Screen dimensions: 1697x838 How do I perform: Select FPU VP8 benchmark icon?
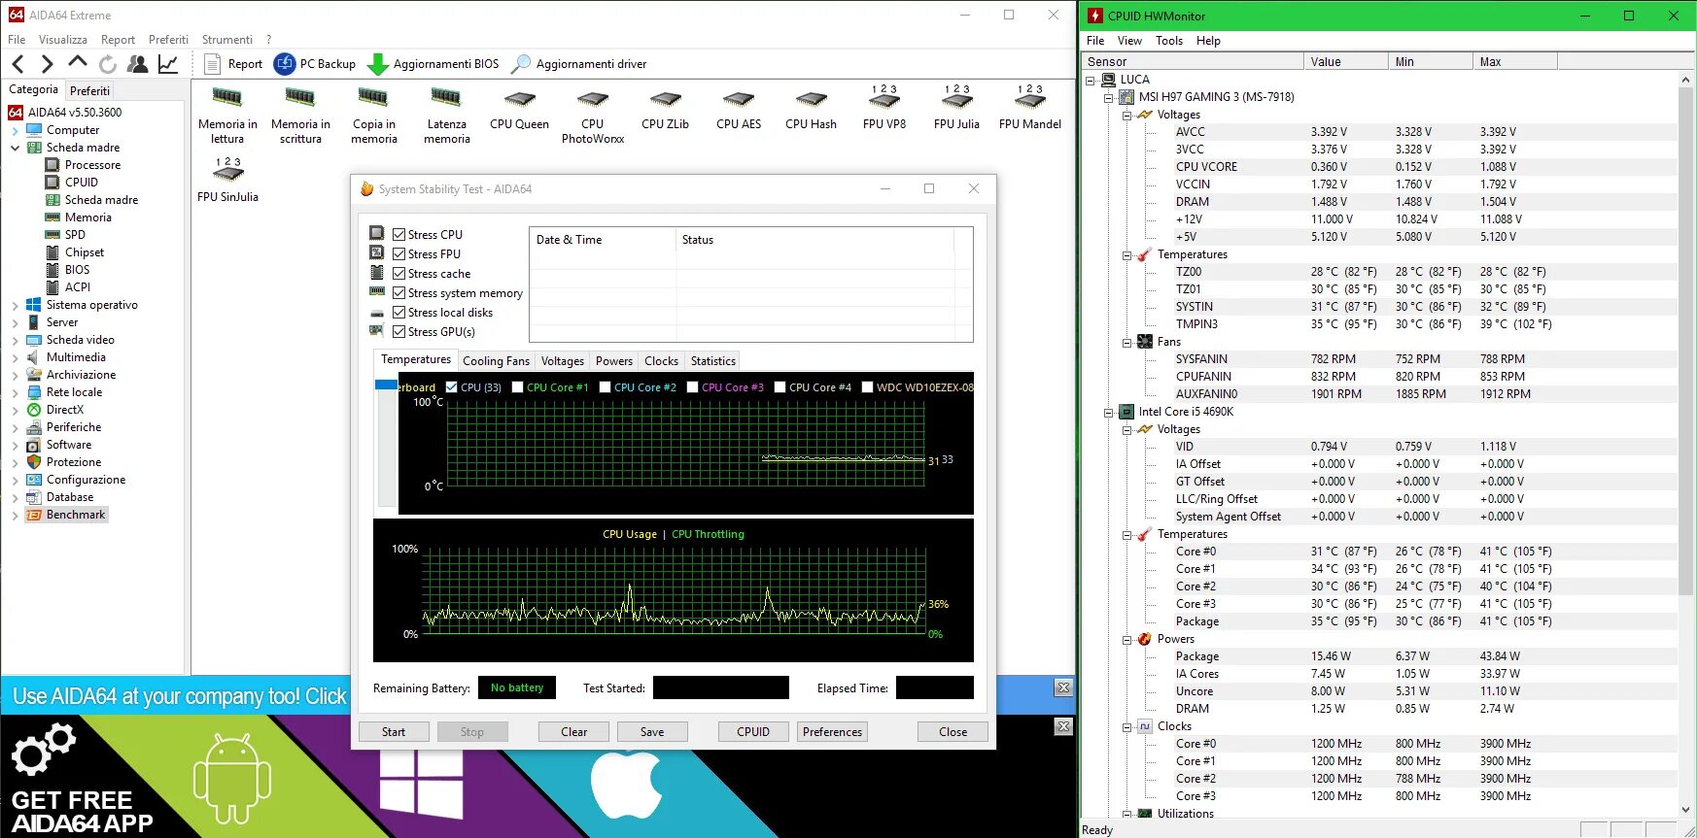pos(884,108)
